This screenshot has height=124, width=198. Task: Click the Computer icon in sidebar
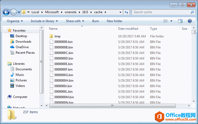10,97
